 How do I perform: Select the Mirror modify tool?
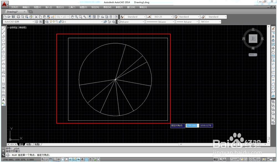coord(273,36)
